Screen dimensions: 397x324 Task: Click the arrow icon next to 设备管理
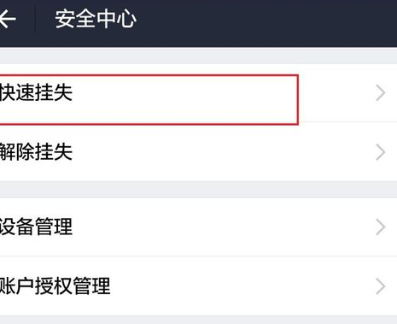381,227
